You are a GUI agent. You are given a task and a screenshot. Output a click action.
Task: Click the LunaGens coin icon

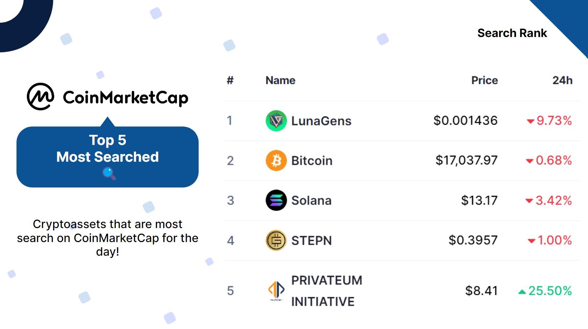276,121
